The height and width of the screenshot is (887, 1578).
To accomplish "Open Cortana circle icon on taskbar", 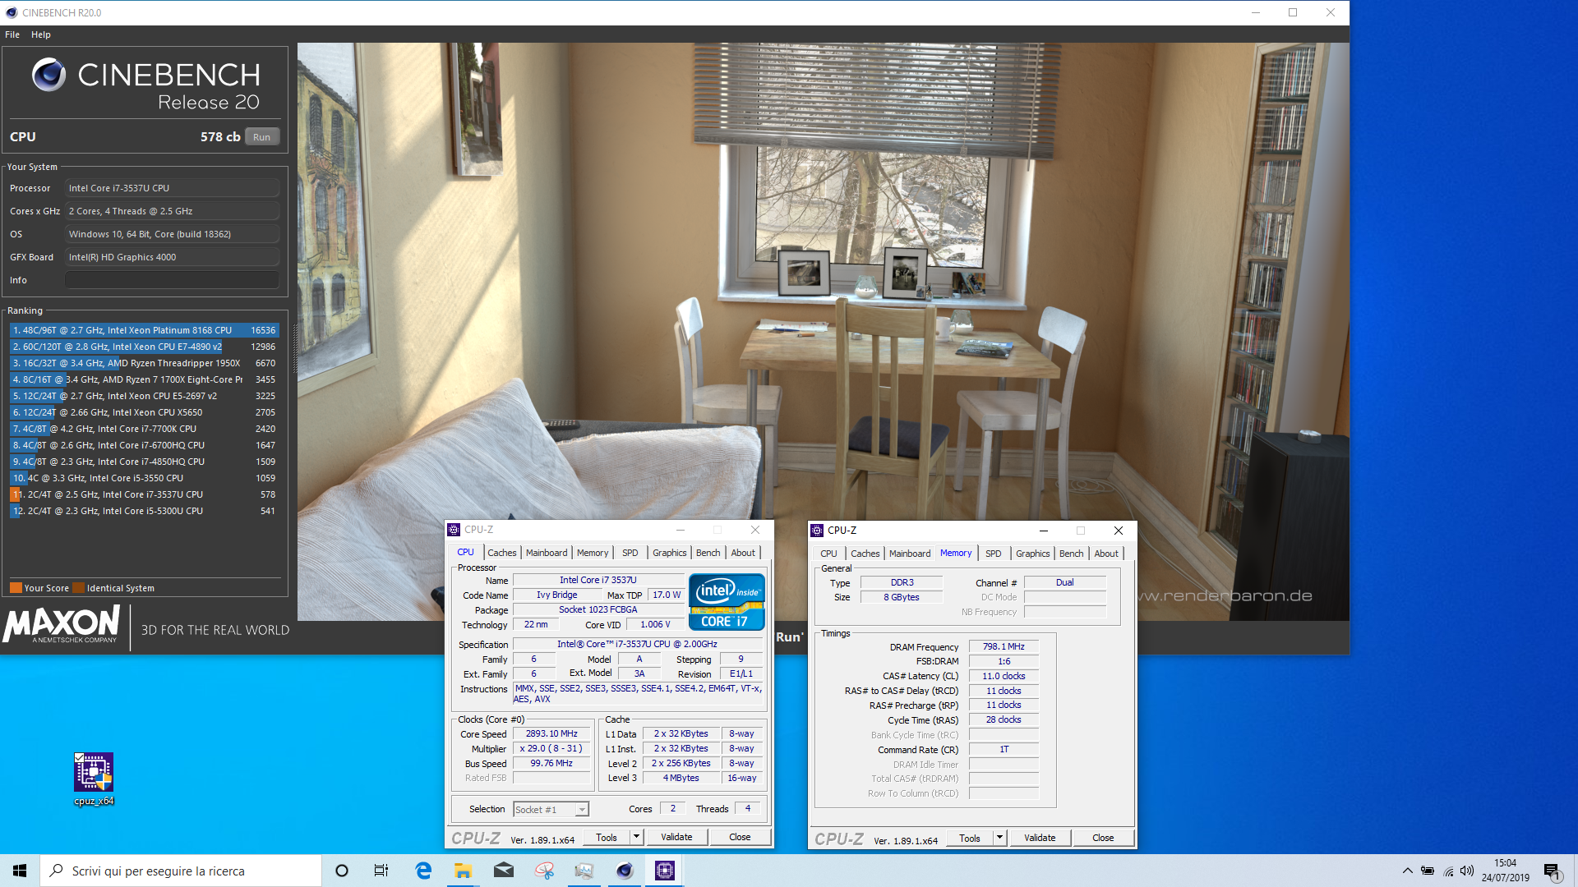I will [x=342, y=871].
